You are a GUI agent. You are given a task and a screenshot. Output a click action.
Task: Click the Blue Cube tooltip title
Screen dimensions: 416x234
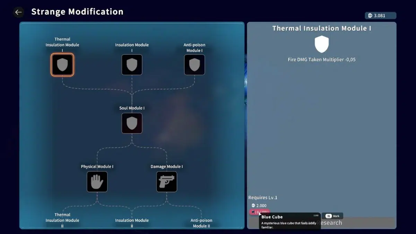tap(272, 217)
